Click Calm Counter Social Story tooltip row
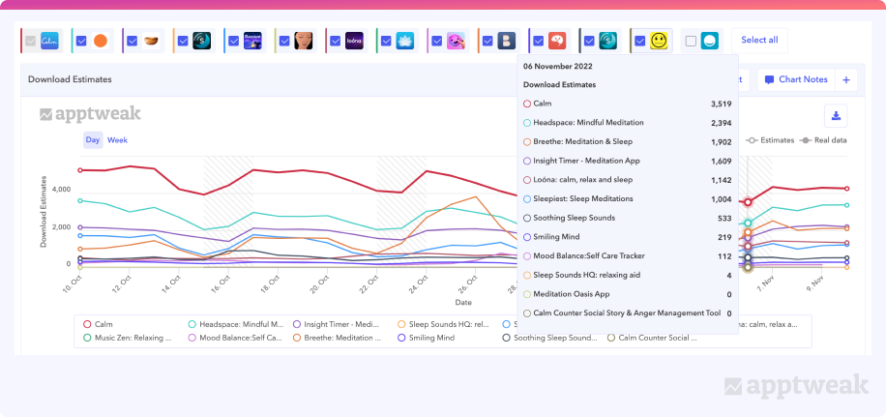Viewport: 886px width, 417px height. pos(627,313)
